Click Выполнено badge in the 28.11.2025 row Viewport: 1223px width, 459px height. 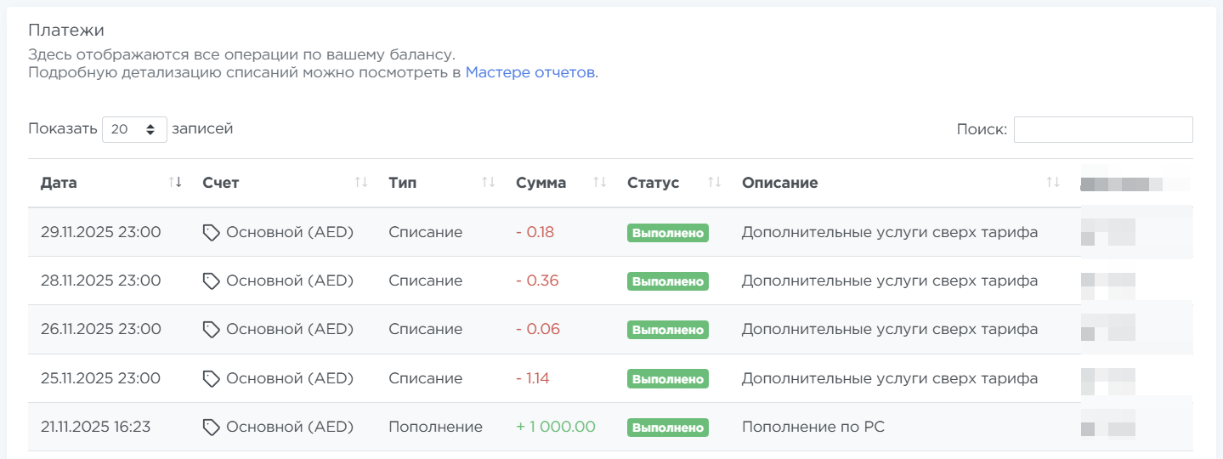click(667, 281)
